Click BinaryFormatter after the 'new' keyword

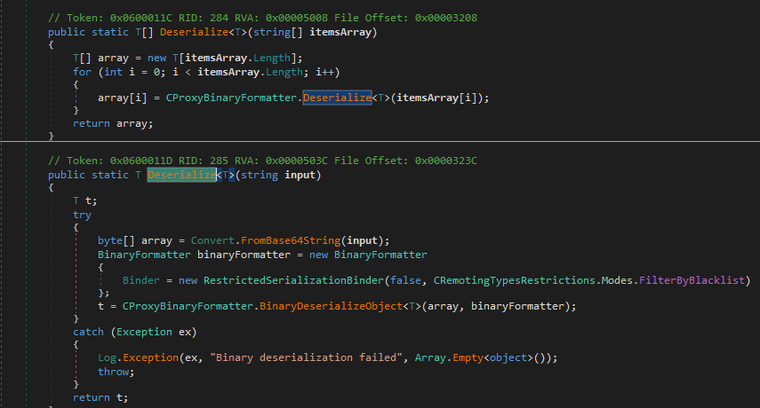(x=380, y=255)
